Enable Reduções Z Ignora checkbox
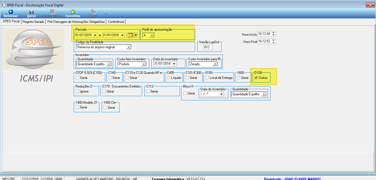 pyautogui.click(x=77, y=91)
